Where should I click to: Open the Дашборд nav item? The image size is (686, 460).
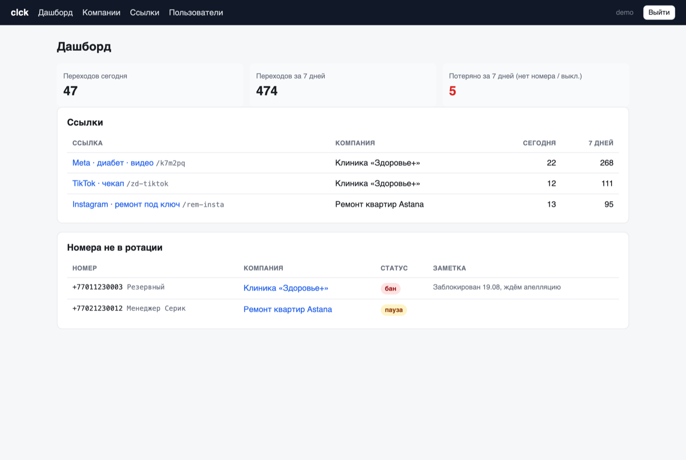(x=55, y=13)
